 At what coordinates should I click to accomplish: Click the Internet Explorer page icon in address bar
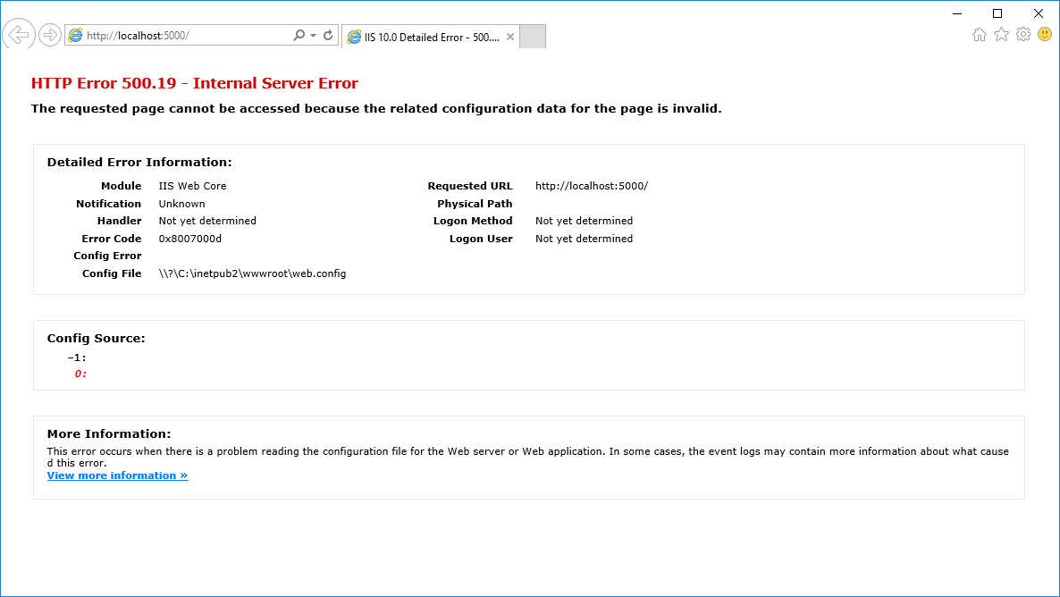(76, 35)
